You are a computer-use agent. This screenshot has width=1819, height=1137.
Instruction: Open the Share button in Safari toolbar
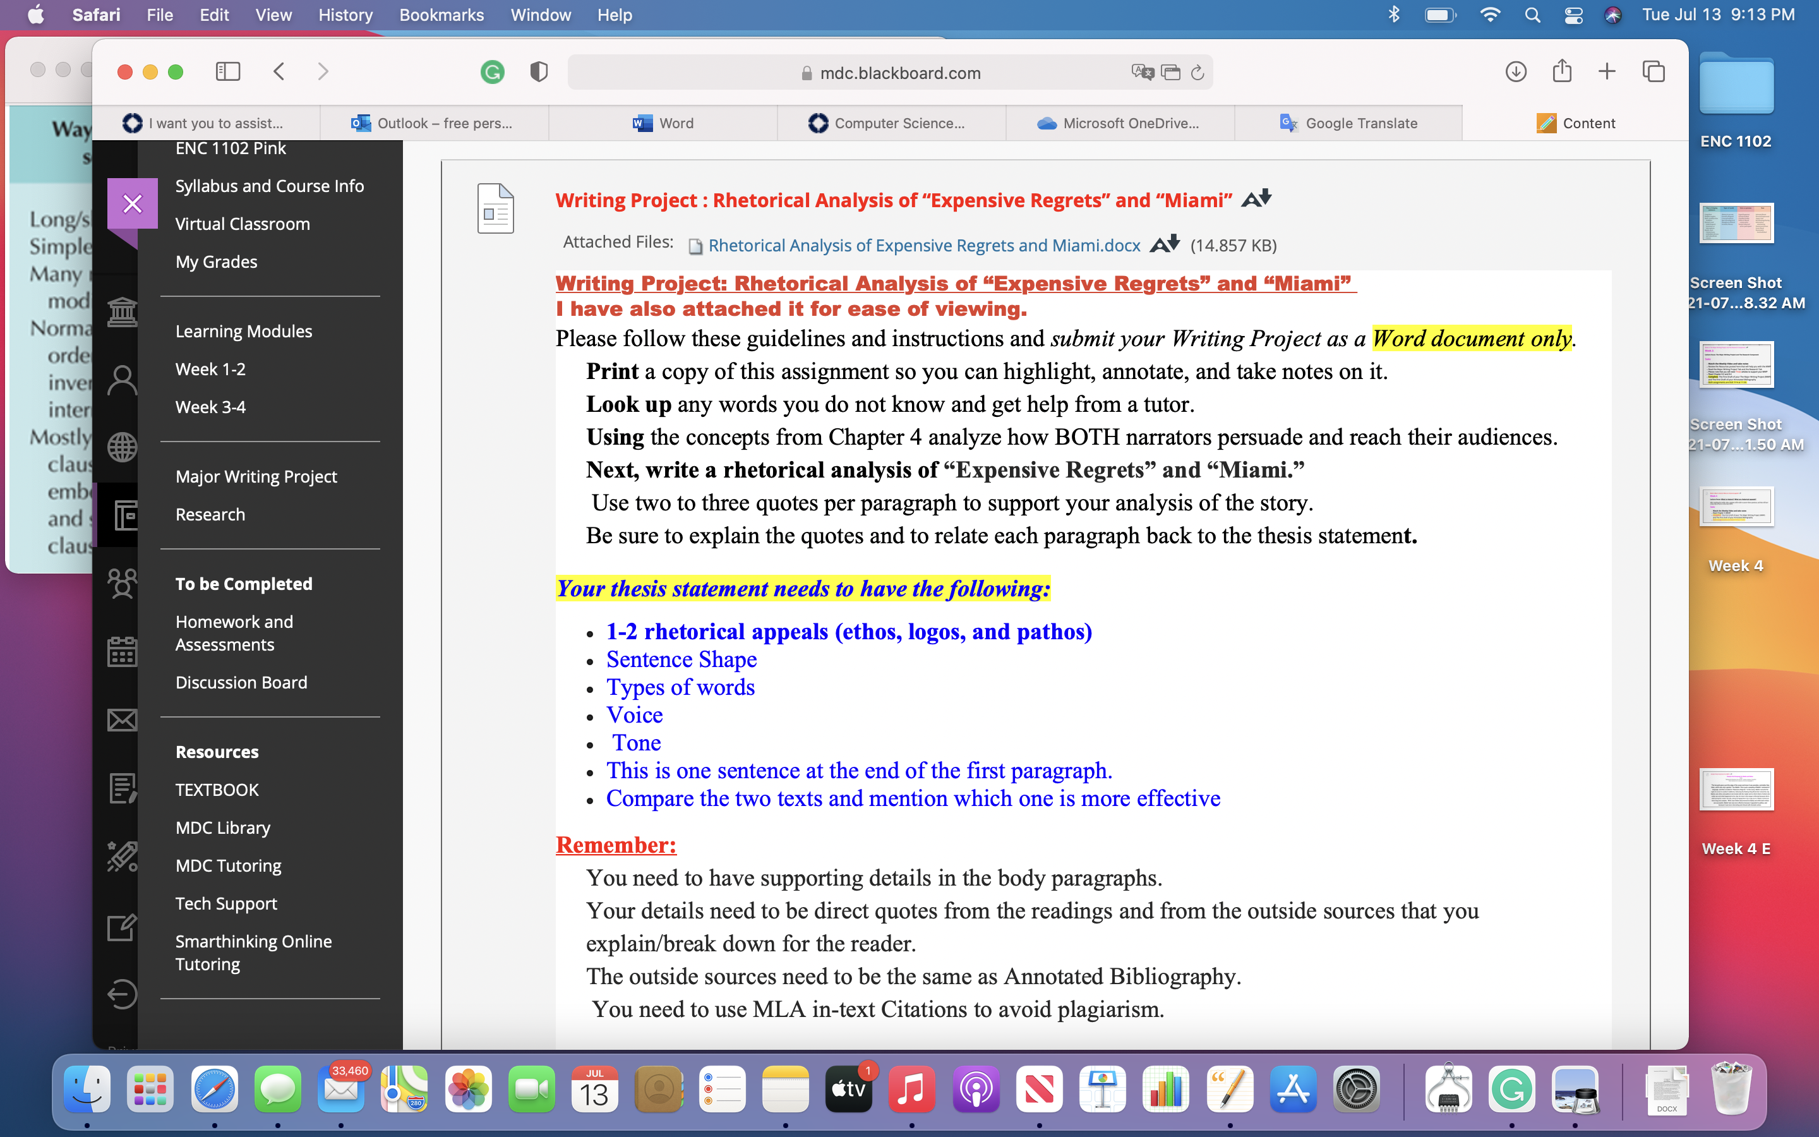[x=1562, y=71]
